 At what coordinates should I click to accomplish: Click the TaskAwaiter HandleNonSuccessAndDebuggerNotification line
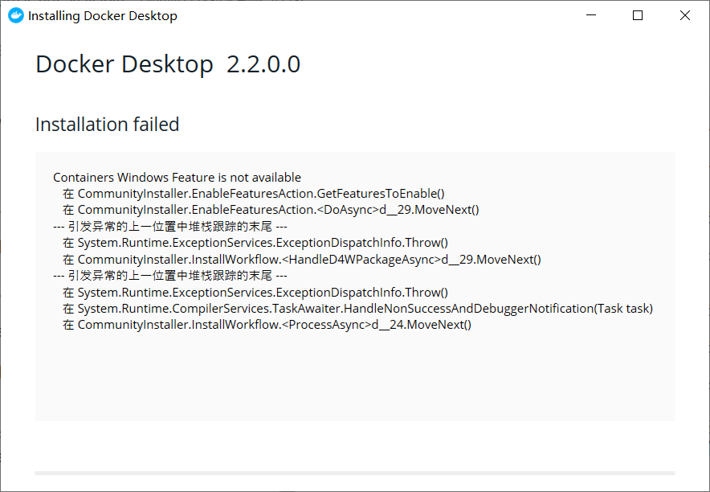357,309
